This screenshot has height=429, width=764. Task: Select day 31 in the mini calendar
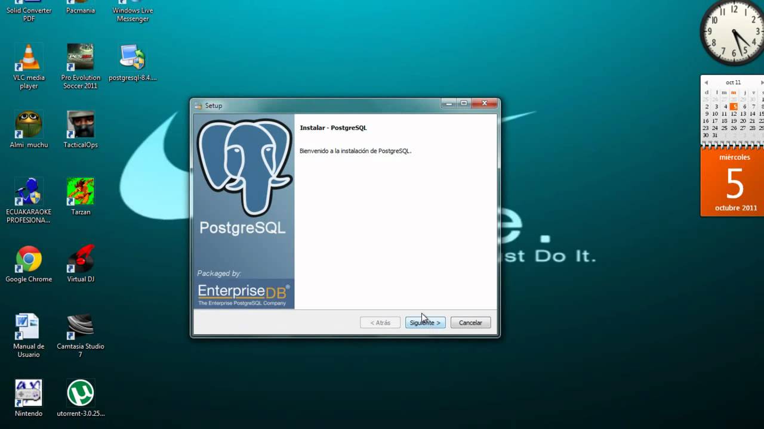point(715,135)
